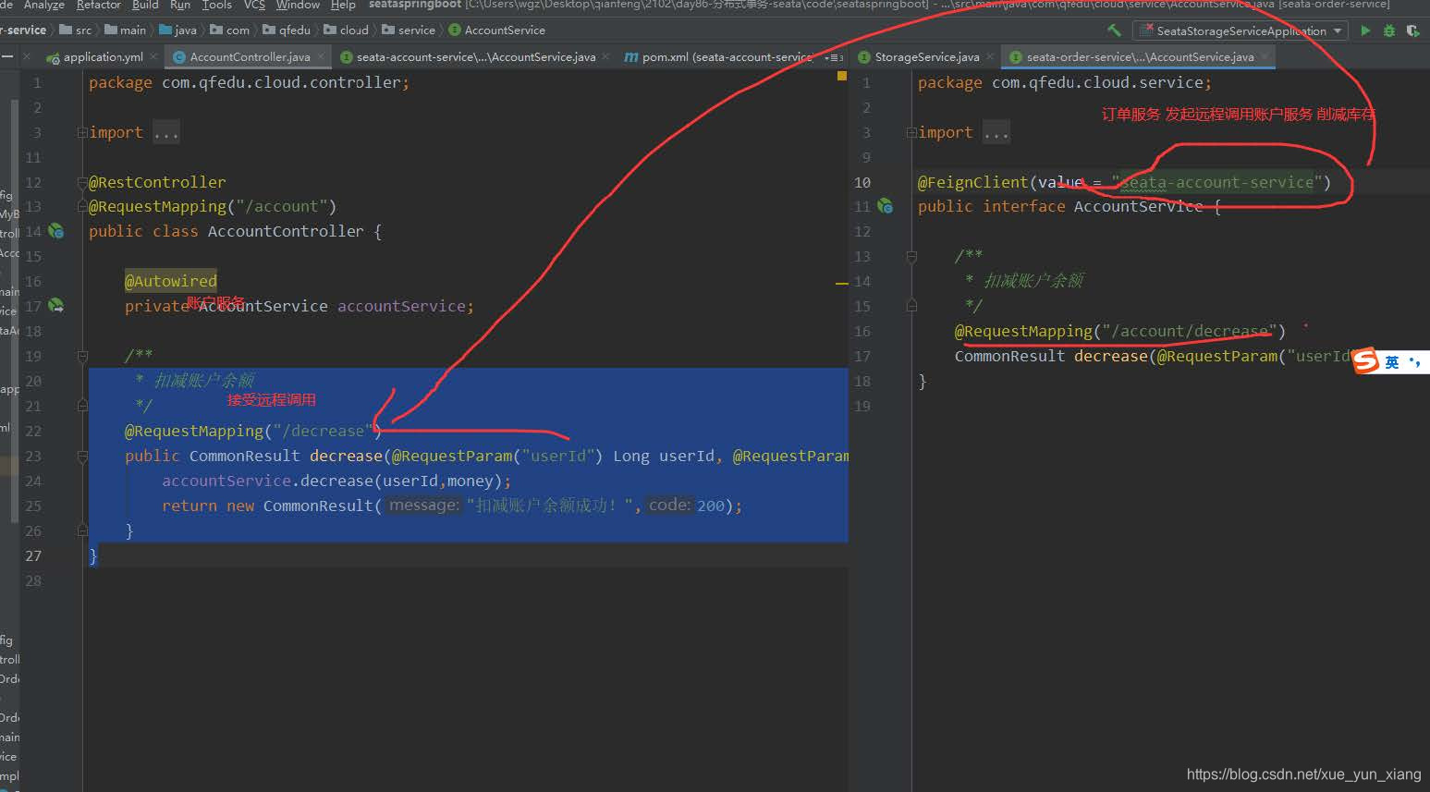
Task: Close the StorageService.java tab
Action: point(989,56)
